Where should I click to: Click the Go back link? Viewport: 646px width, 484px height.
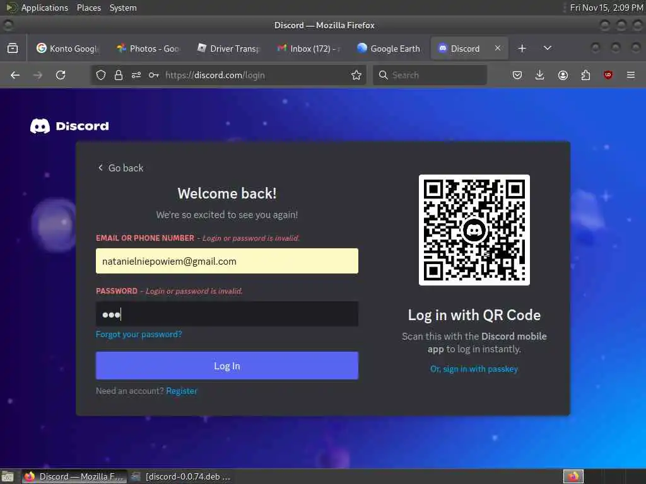click(x=120, y=168)
